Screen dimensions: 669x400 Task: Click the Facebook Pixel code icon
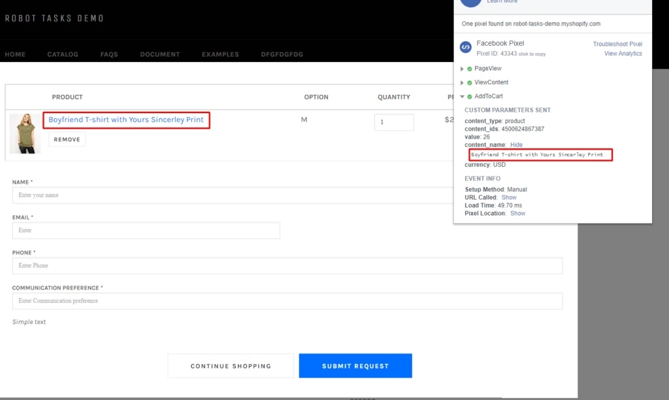(x=466, y=47)
